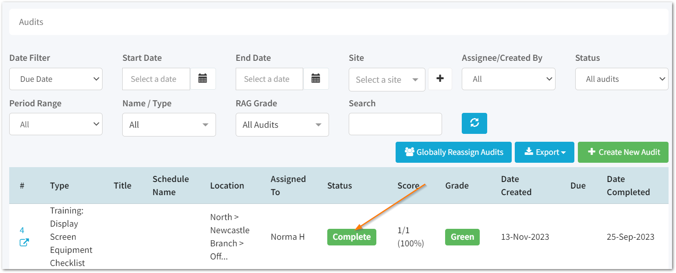This screenshot has width=676, height=273.
Task: Click the plus icon to add a new site
Action: tap(440, 79)
